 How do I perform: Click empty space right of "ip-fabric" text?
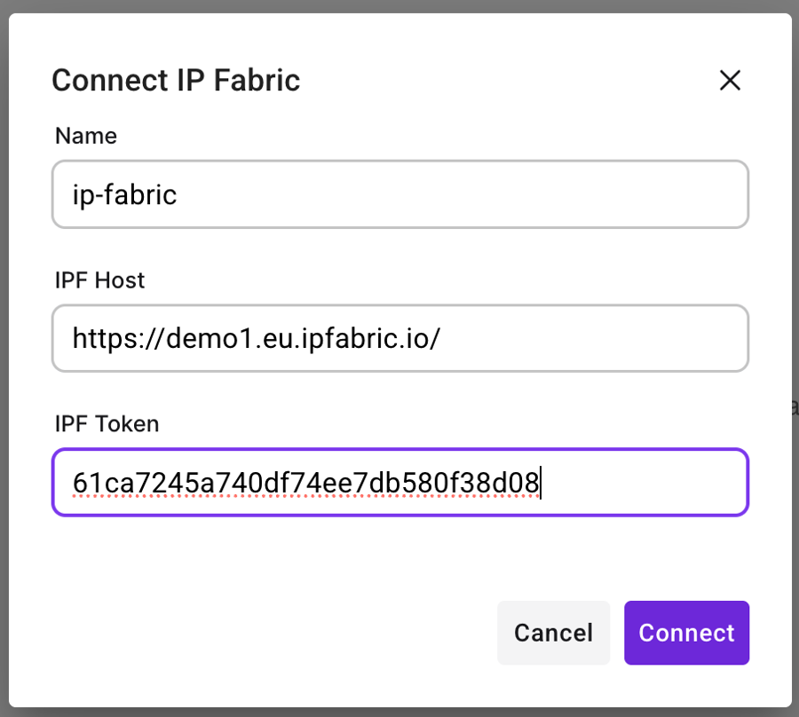pos(462,194)
